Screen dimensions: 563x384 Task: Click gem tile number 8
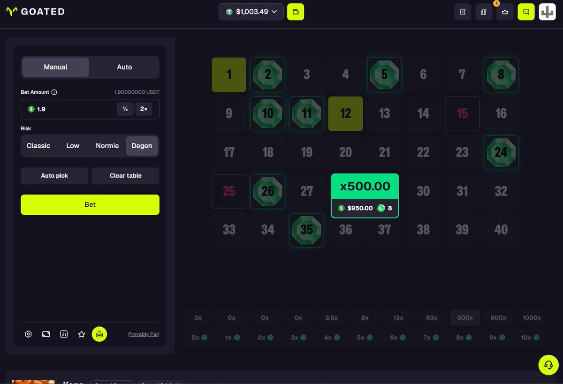(501, 75)
